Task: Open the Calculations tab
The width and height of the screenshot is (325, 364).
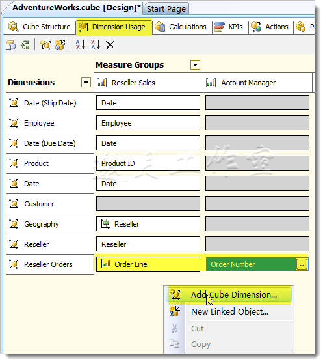Action: 183,27
